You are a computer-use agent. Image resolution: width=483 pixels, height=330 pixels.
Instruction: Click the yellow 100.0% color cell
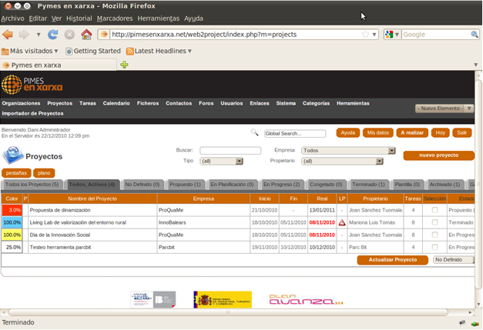(x=12, y=235)
